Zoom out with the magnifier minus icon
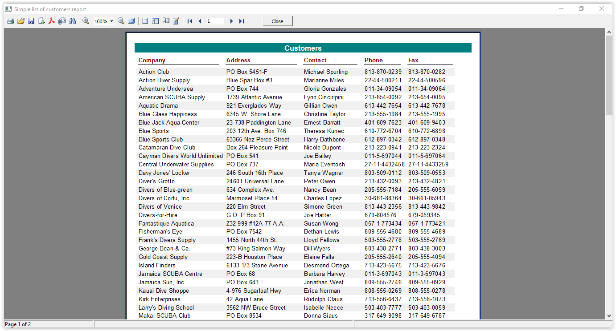Image resolution: width=616 pixels, height=331 pixels. point(121,21)
